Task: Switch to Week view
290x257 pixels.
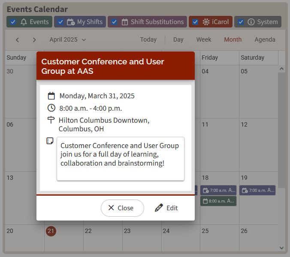Action: click(204, 39)
